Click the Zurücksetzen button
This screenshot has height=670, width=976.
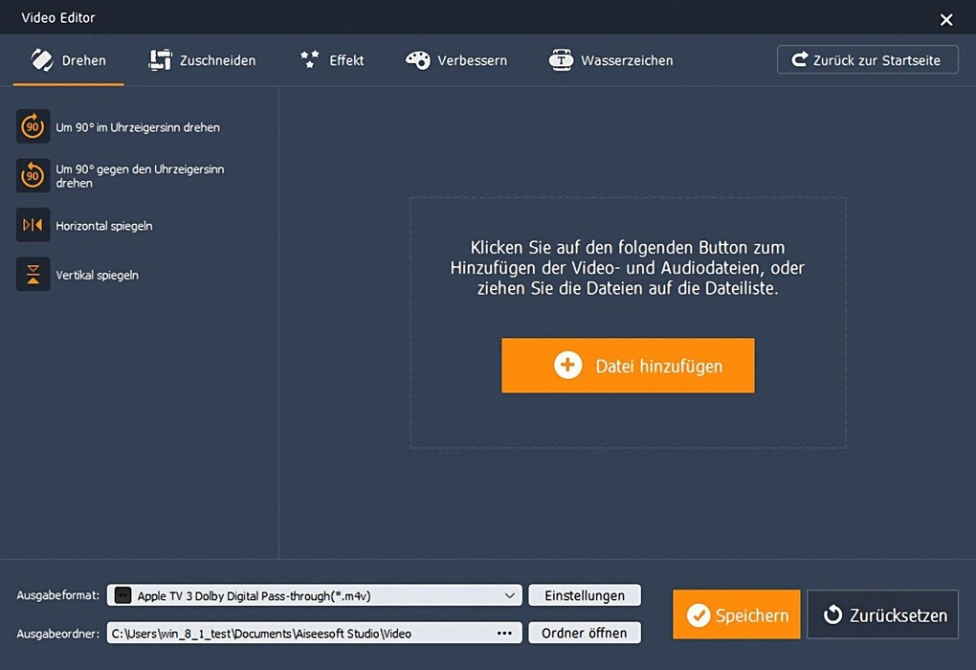point(882,614)
